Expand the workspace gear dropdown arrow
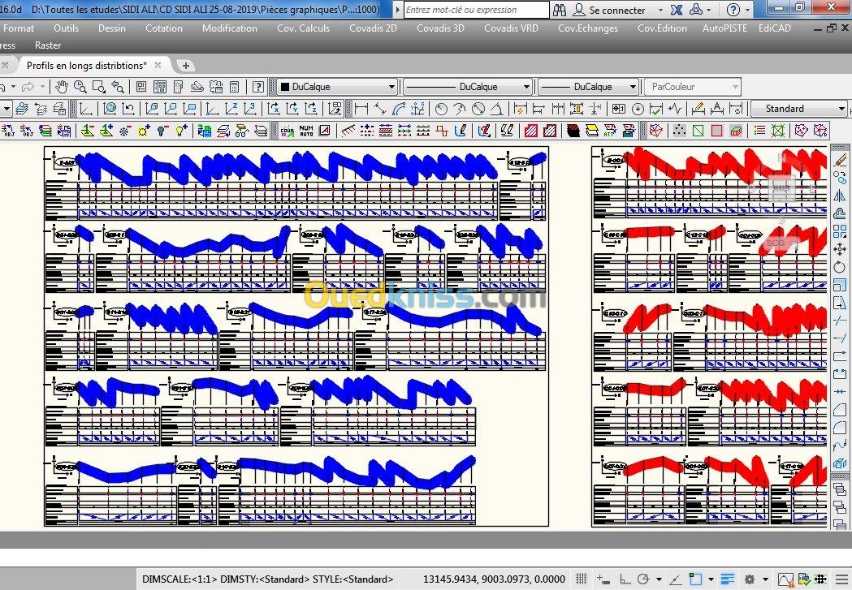 (765, 579)
